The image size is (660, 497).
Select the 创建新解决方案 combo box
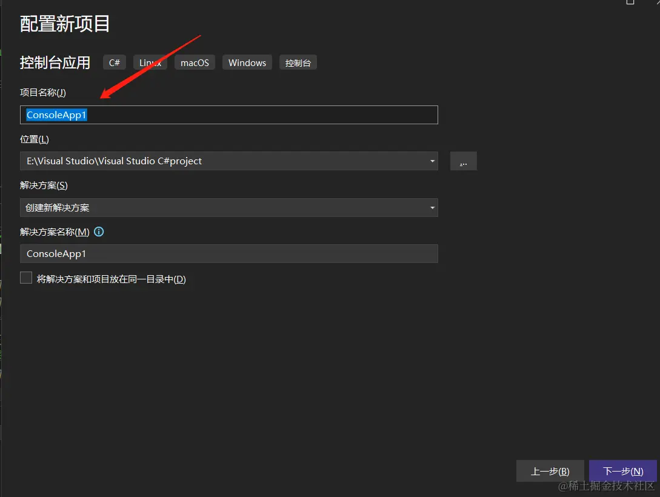229,207
